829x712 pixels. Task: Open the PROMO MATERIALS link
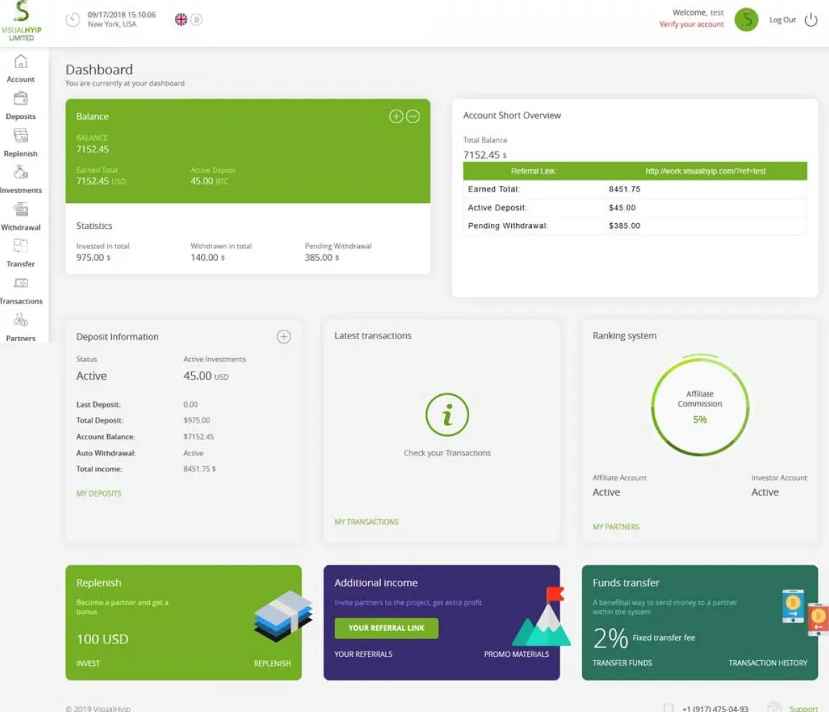pos(517,654)
